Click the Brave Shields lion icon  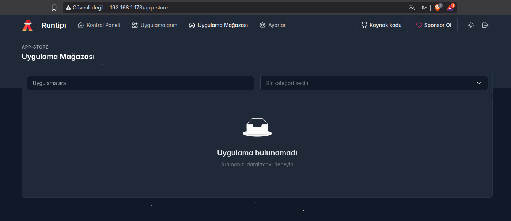pyautogui.click(x=438, y=7)
